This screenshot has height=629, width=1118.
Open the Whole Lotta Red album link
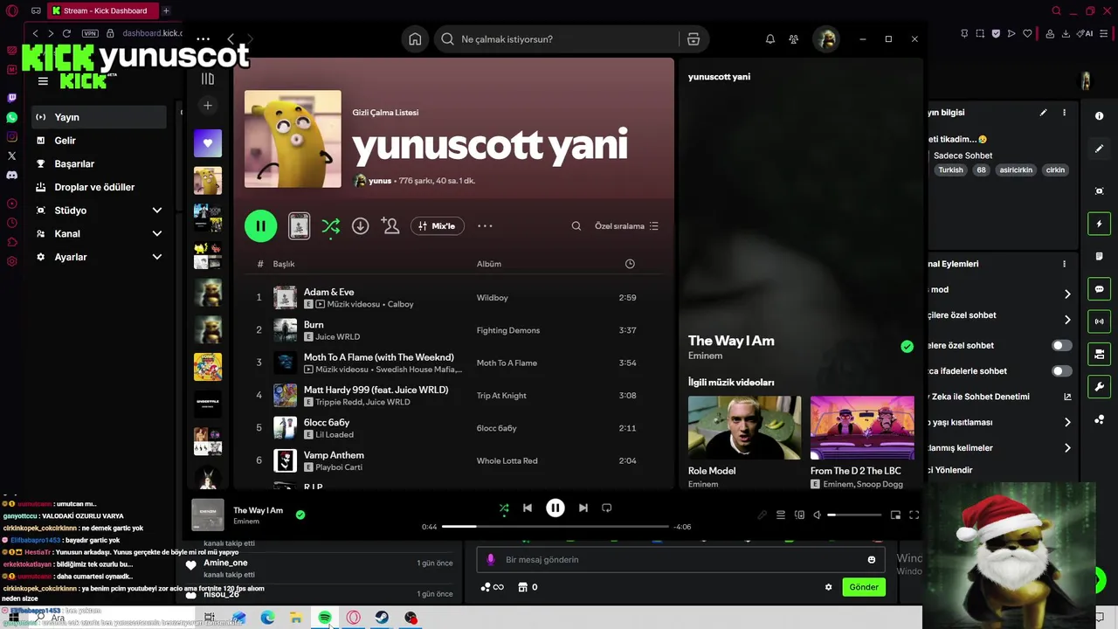click(x=507, y=460)
